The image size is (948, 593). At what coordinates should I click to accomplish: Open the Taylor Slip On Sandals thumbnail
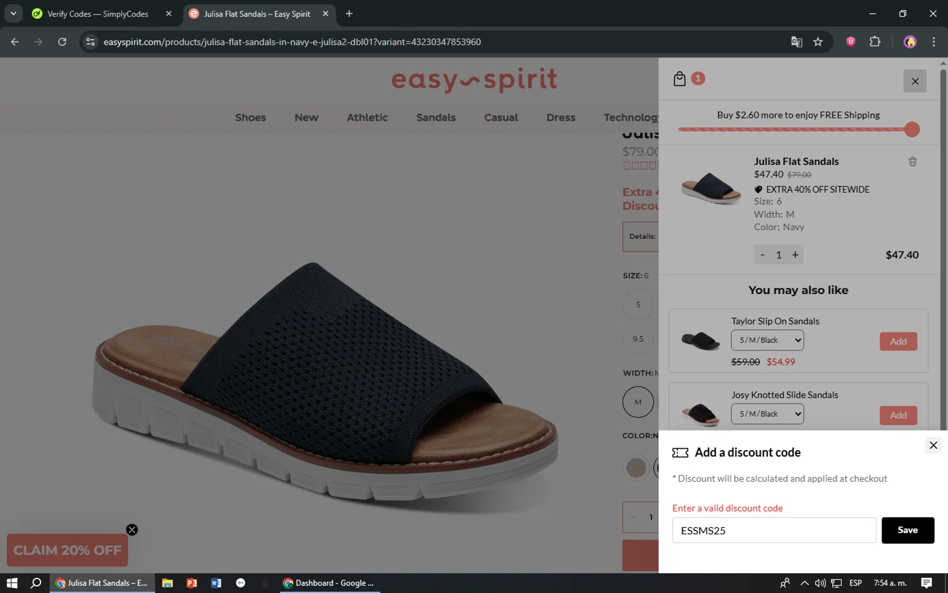[700, 341]
